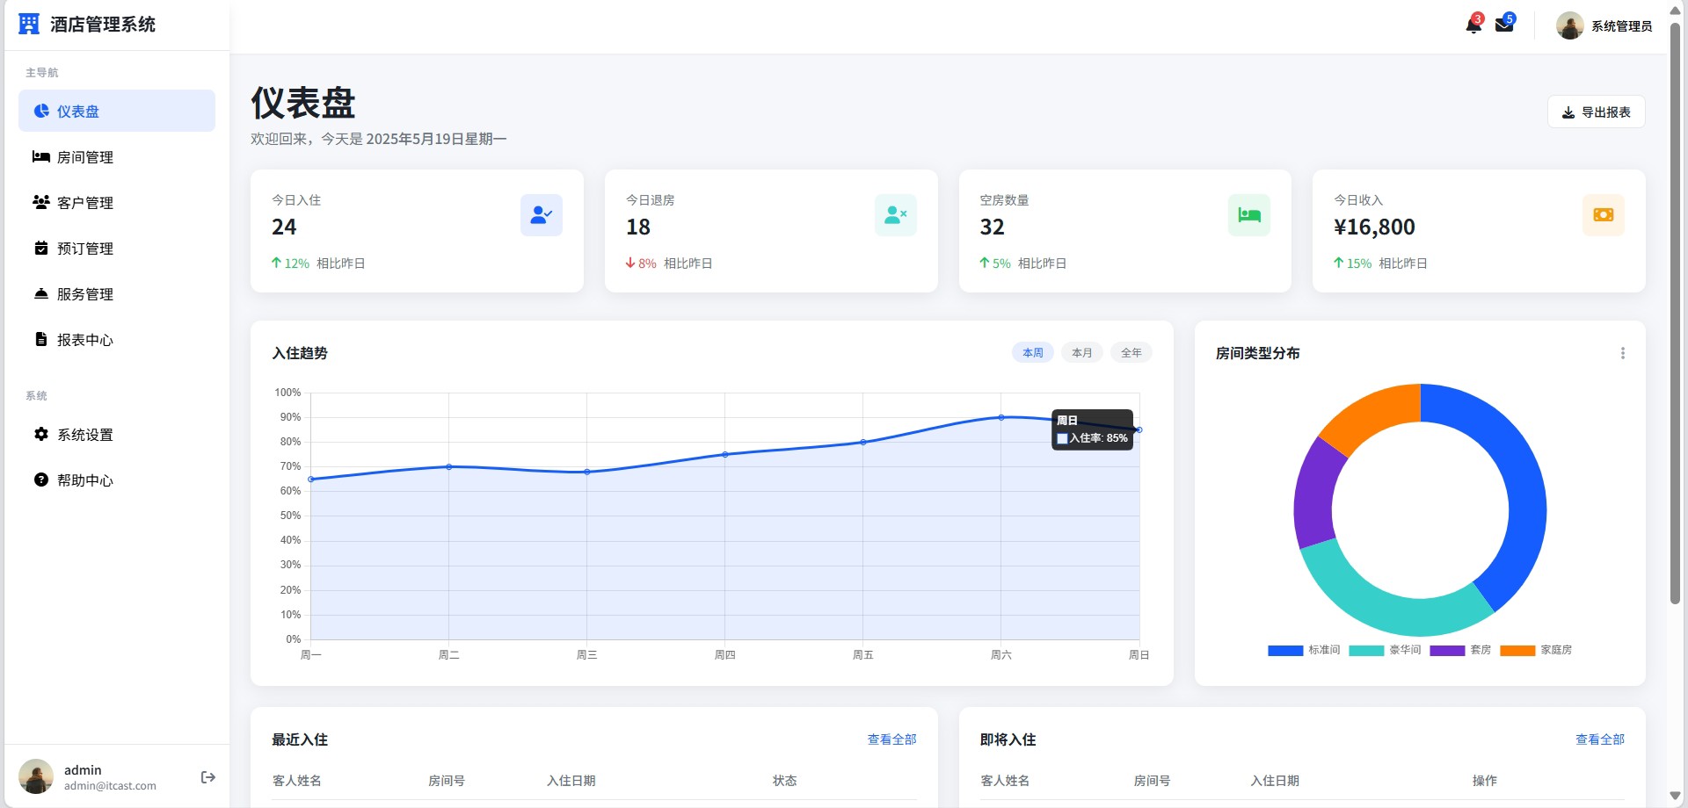Toggle the 豪华间 legend item
The width and height of the screenshot is (1688, 808).
click(1385, 651)
